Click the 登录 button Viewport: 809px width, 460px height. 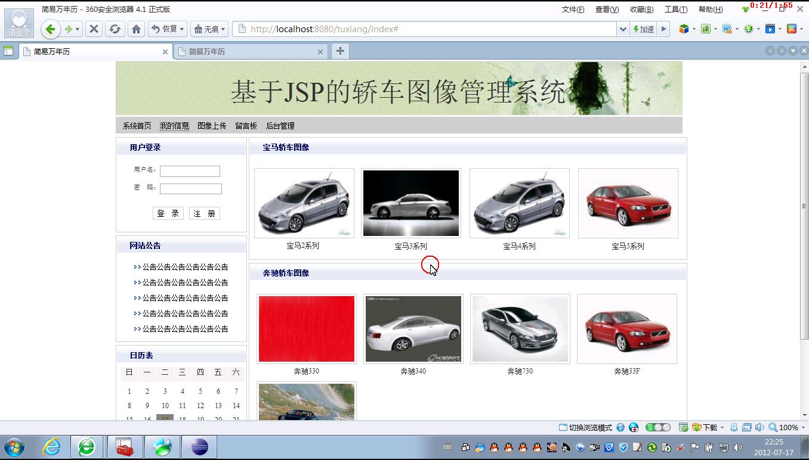click(x=168, y=213)
